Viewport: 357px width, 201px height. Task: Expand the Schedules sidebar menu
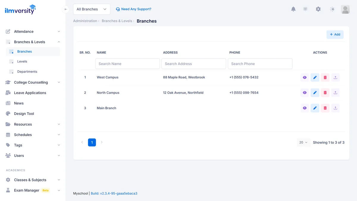33,135
